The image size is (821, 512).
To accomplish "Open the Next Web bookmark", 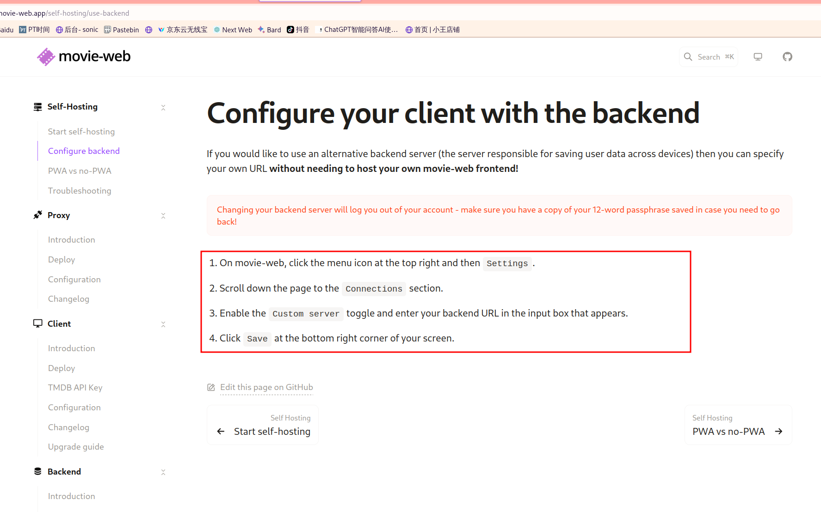I will click(233, 30).
